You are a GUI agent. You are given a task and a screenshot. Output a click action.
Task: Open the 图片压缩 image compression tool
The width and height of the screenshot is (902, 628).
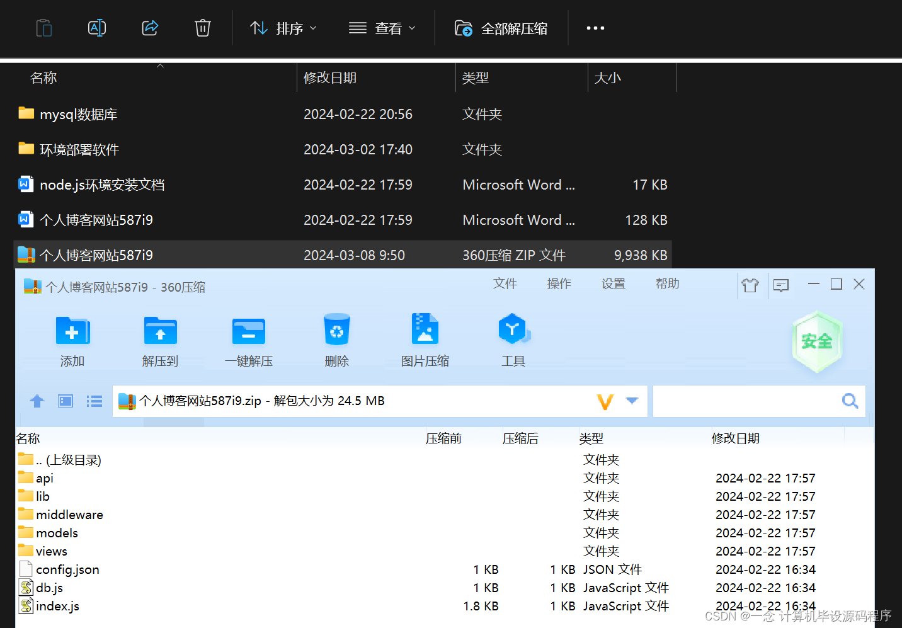coord(425,340)
